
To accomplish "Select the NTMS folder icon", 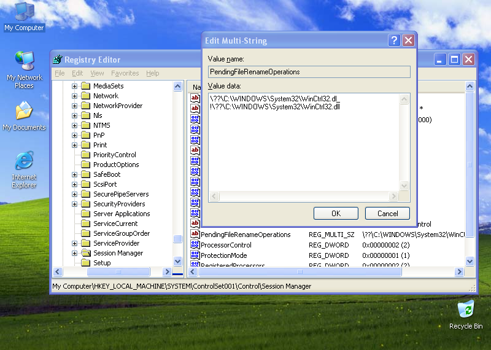I will point(86,125).
